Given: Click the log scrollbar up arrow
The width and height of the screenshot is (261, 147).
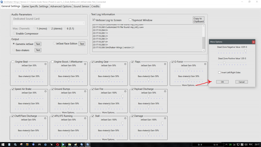Looking at the screenshot, I should point(204,26).
